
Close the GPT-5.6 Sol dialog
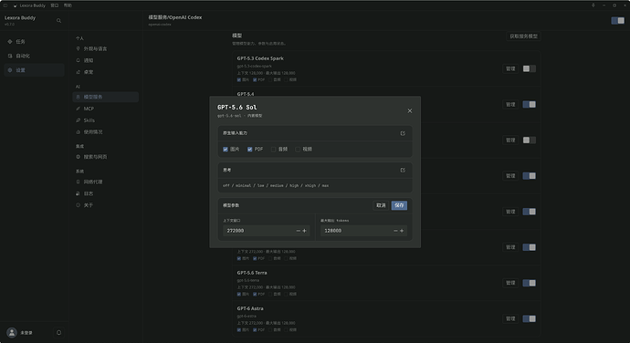pos(409,111)
